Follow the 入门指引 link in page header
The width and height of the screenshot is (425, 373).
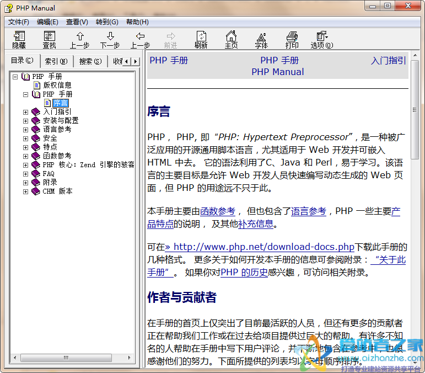tap(389, 61)
